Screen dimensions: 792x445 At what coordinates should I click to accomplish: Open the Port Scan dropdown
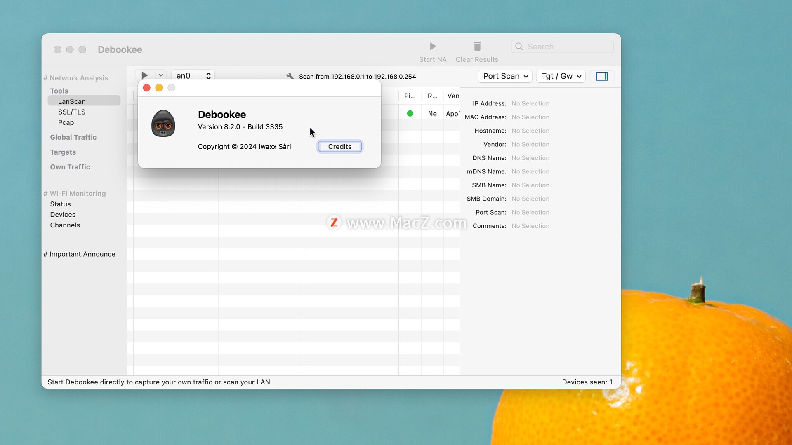[x=505, y=76]
